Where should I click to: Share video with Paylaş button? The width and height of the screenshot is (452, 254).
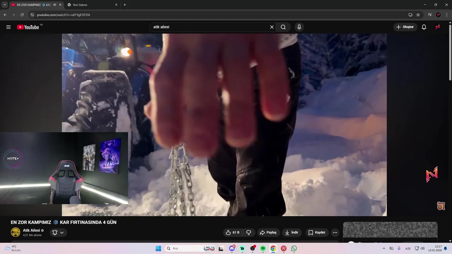(268, 232)
